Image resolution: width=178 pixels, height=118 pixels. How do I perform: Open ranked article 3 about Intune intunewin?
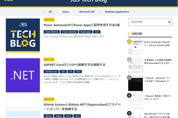click(157, 79)
